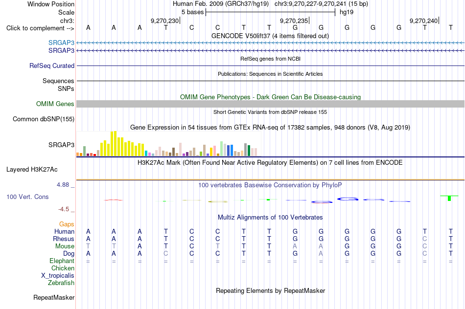Select the Mouse species row label
The height and width of the screenshot is (309, 465).
pos(65,246)
